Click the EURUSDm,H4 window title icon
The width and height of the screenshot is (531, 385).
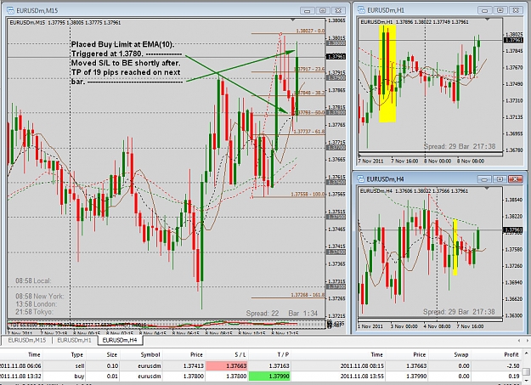pyautogui.click(x=361, y=179)
